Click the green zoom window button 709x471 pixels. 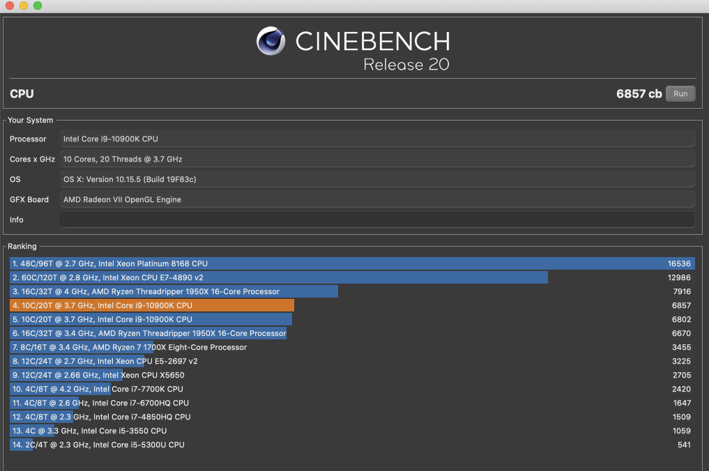(x=38, y=6)
